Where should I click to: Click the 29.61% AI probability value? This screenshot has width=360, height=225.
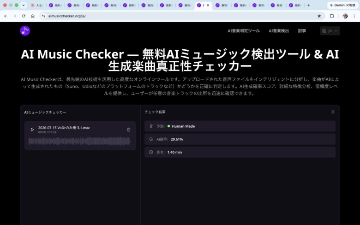pos(177,139)
